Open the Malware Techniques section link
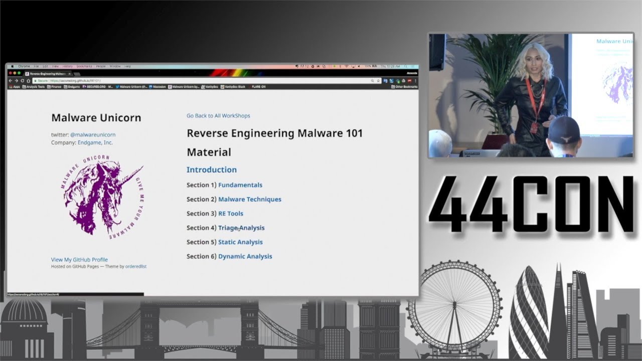 click(250, 199)
